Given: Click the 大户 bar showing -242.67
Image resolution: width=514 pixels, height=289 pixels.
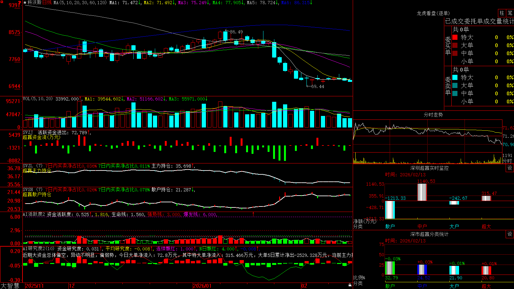Looking at the screenshot, I should click(x=454, y=203).
